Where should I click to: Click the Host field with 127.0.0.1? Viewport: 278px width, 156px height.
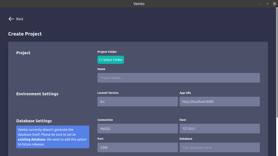[220, 129]
